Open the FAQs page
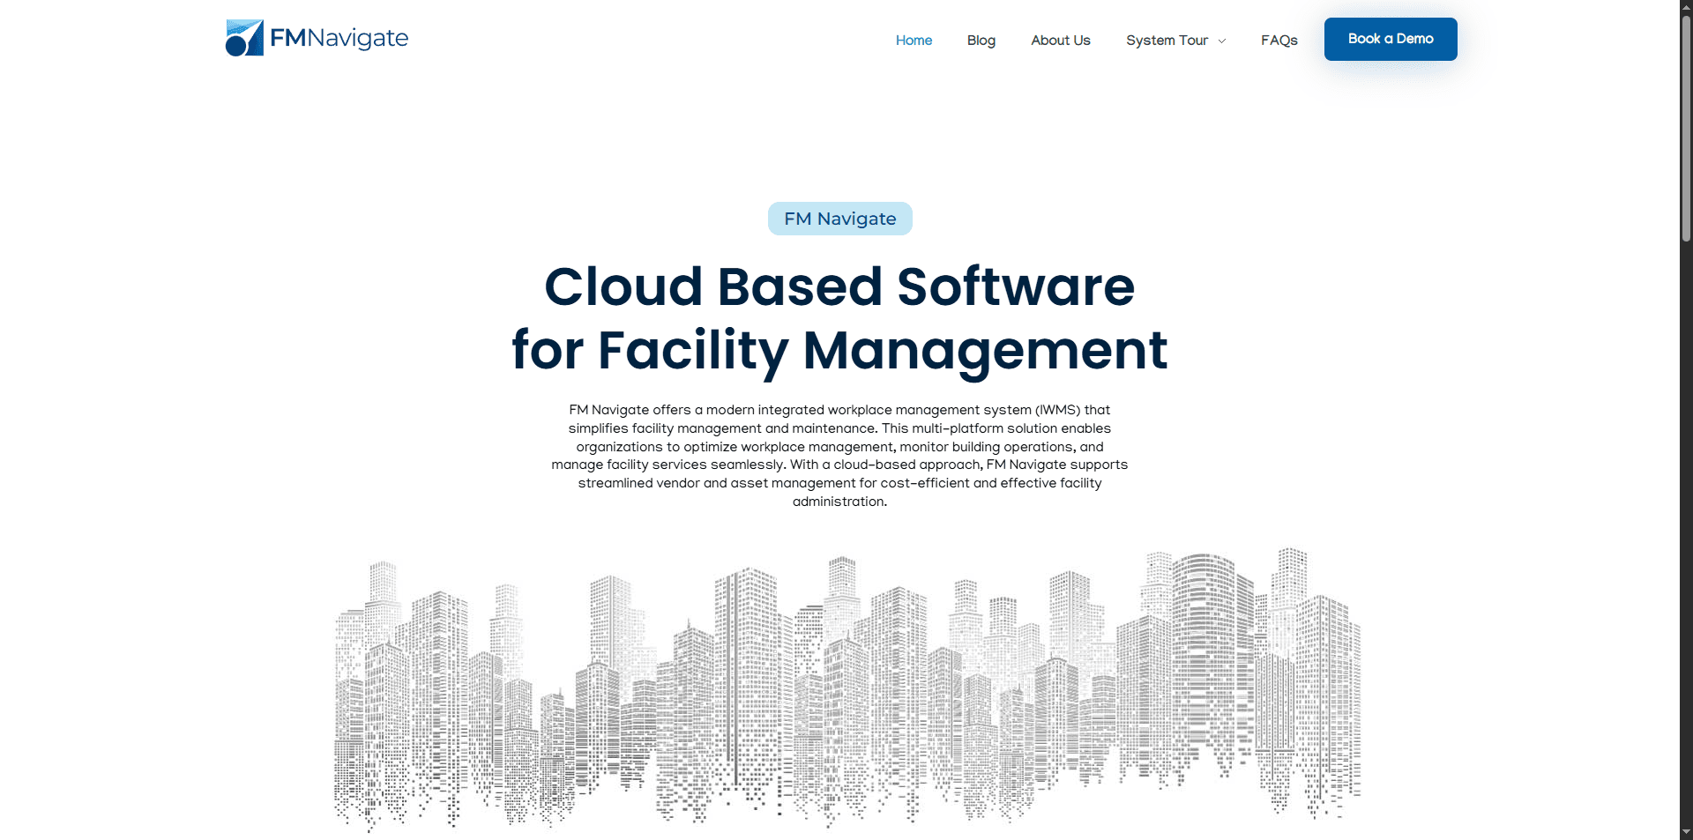 coord(1279,41)
